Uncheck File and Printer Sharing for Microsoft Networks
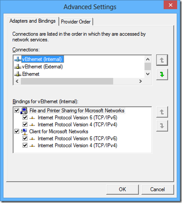The image size is (182, 203). 17,111
